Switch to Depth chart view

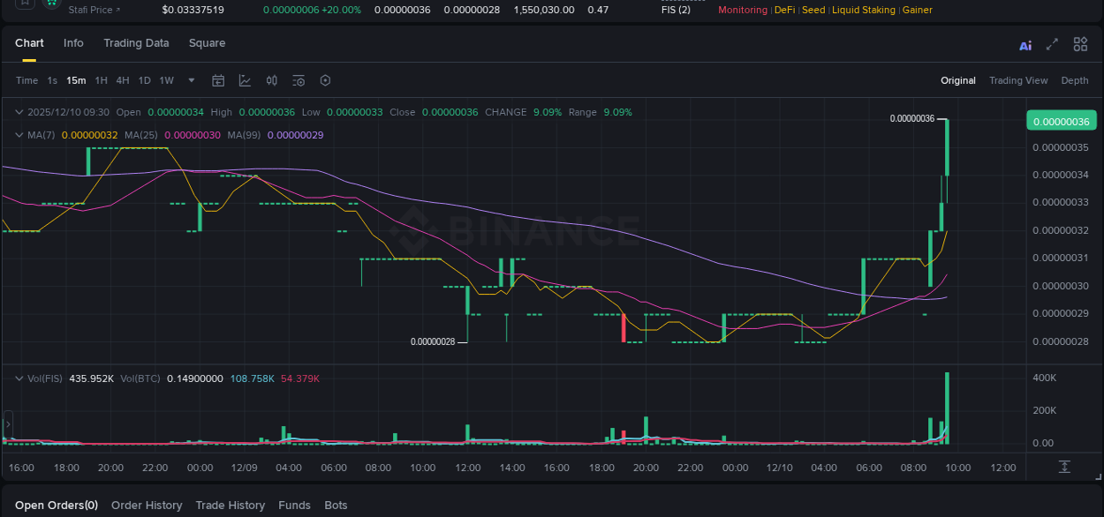(1074, 80)
